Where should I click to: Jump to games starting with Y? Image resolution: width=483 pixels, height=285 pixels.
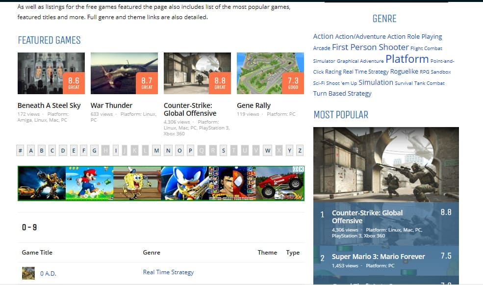click(x=289, y=151)
